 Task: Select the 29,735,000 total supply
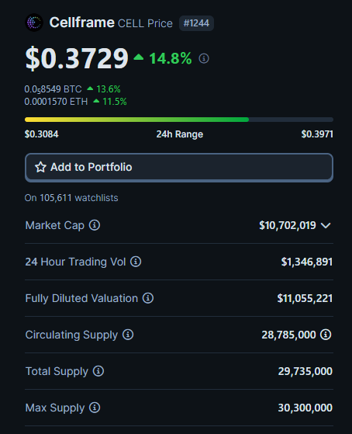[x=305, y=371]
